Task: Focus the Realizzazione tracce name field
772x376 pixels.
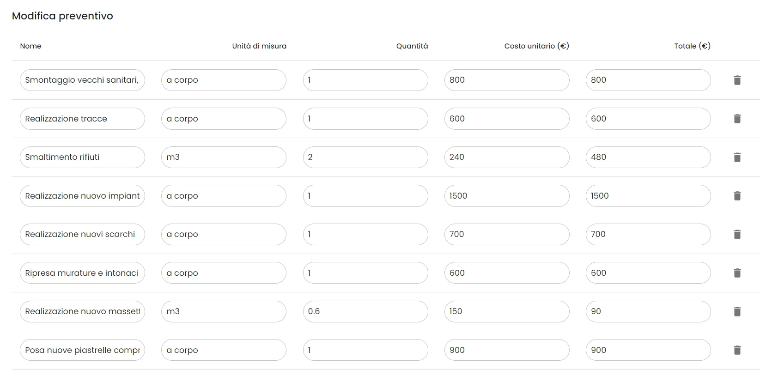Action: coord(82,119)
